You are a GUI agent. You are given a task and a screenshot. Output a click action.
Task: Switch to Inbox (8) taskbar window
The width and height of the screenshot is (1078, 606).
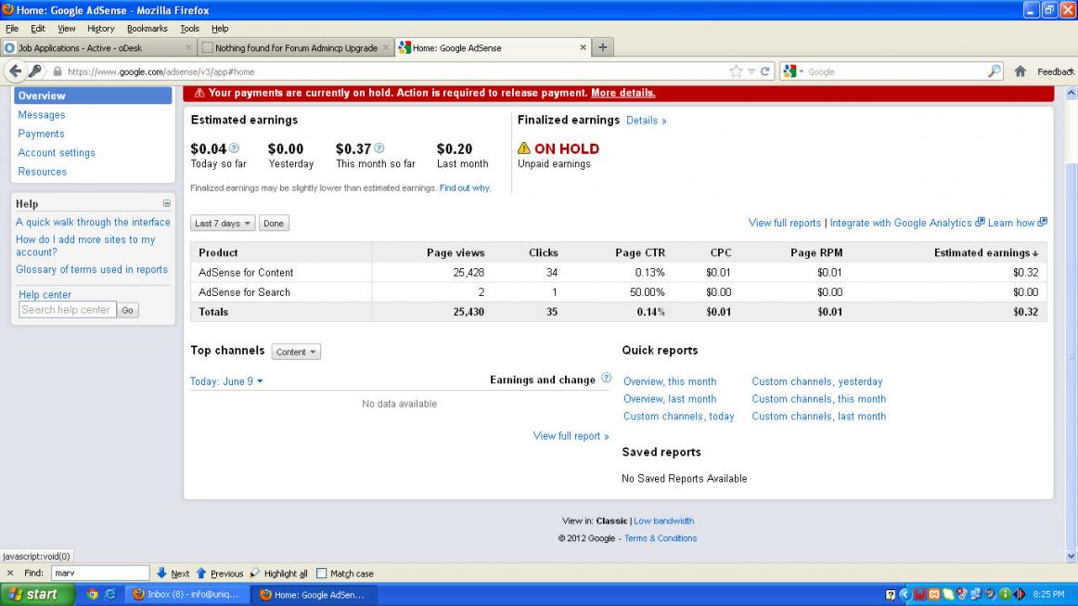[x=186, y=594]
